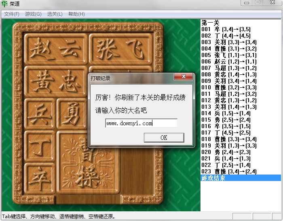Select the 赵云 puzzle block
Screen dimensions: 283x221
[x=55, y=49]
